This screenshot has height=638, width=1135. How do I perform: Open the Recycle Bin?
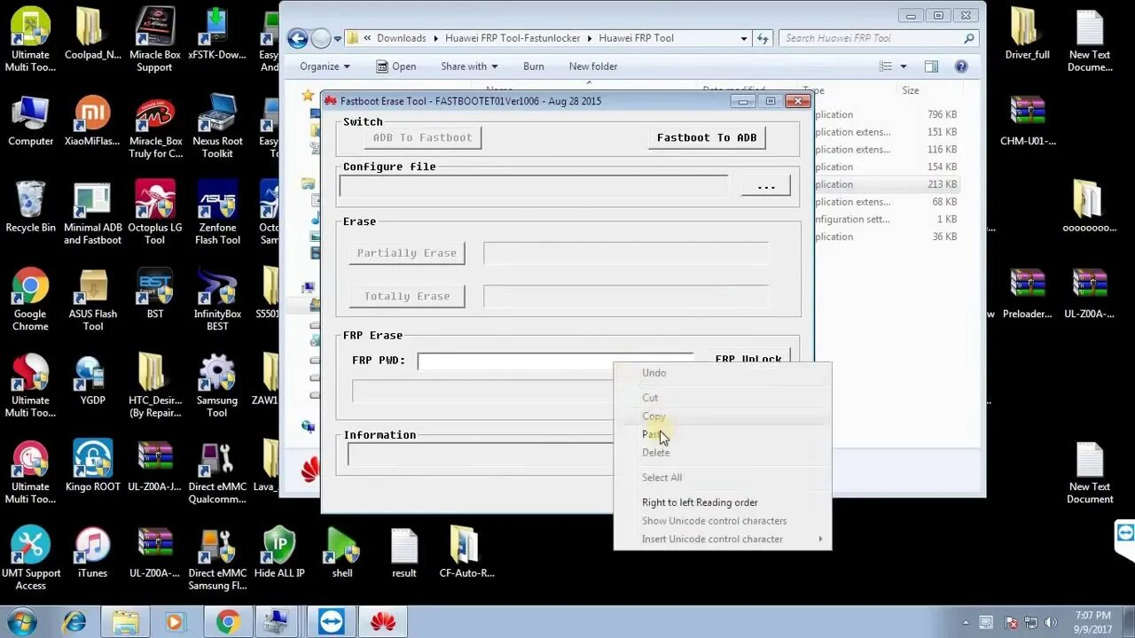(30, 206)
